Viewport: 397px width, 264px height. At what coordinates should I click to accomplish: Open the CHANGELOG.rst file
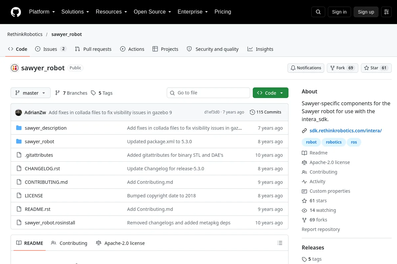point(42,169)
